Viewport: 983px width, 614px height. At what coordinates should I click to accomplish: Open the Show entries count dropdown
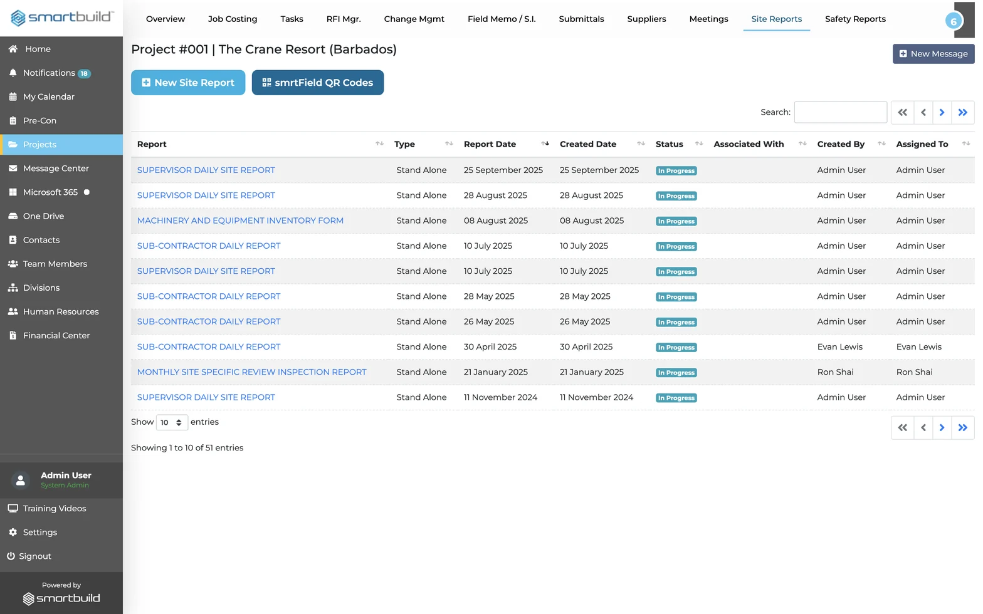coord(172,422)
